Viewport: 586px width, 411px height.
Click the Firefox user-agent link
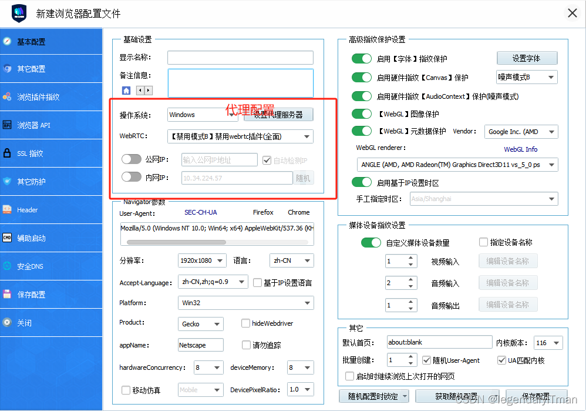click(x=263, y=212)
